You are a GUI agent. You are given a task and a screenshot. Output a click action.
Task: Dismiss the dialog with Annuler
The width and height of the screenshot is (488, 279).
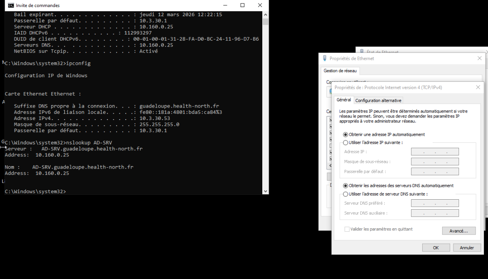pos(467,247)
